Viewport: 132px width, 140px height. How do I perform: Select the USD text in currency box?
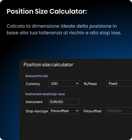click(x=54, y=83)
